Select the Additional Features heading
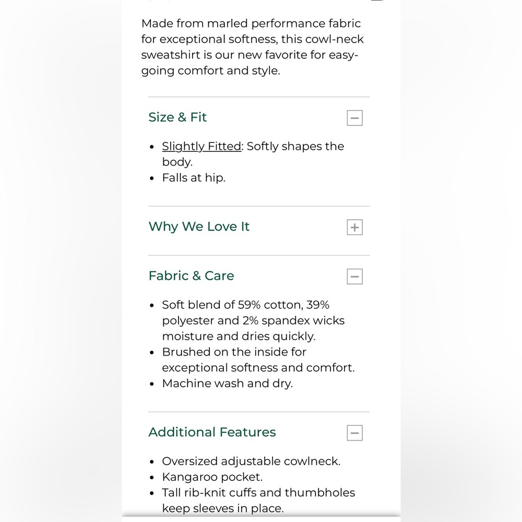 click(x=212, y=432)
